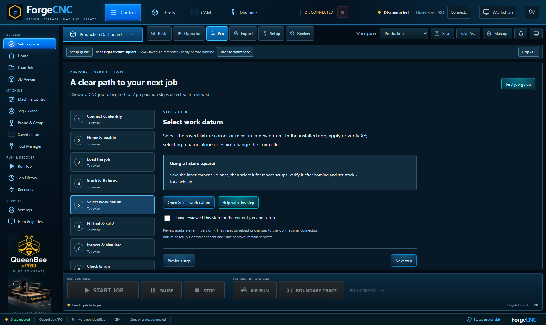View Job History
This screenshot has width=546, height=325.
point(30,178)
